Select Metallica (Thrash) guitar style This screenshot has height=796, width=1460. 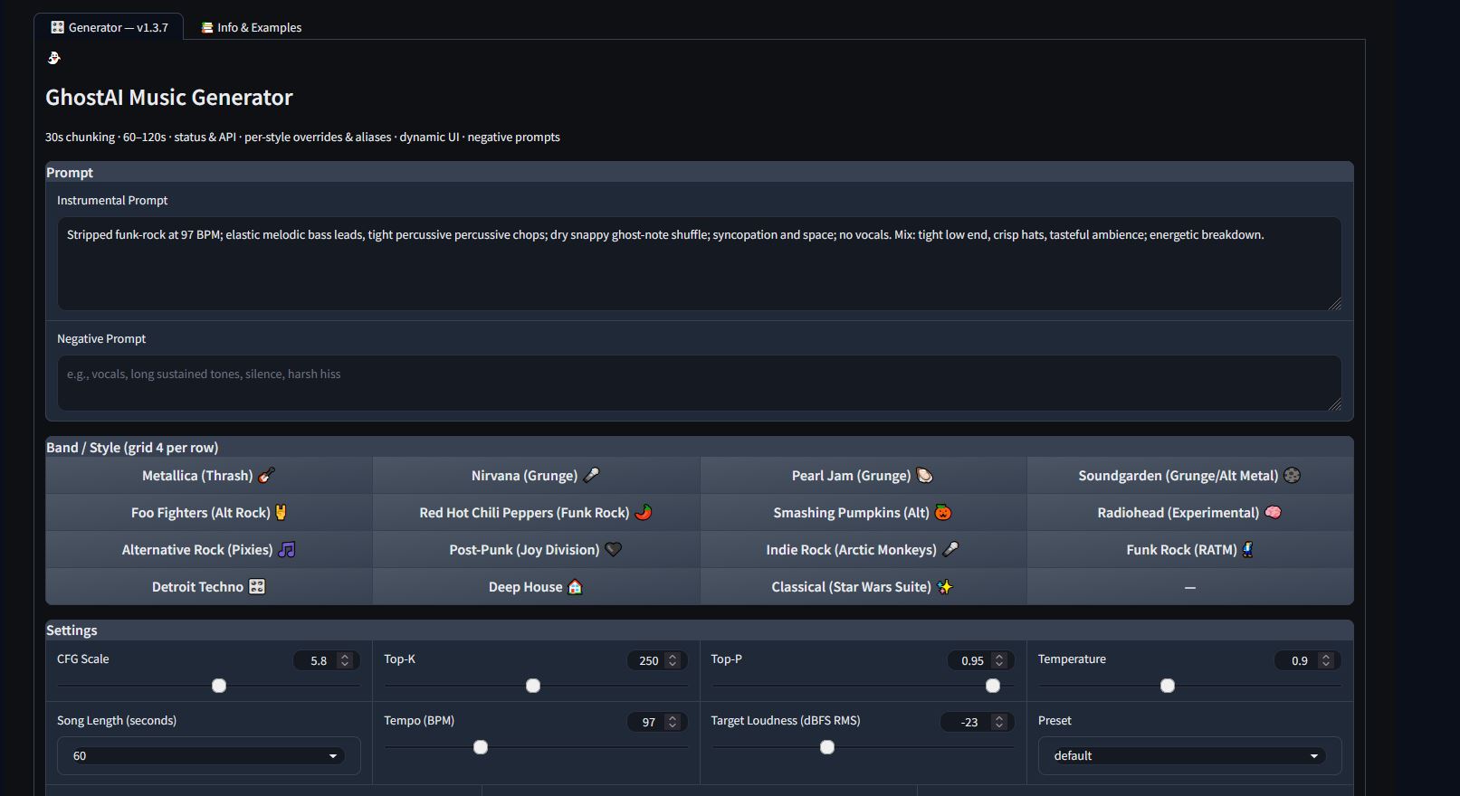pos(208,476)
